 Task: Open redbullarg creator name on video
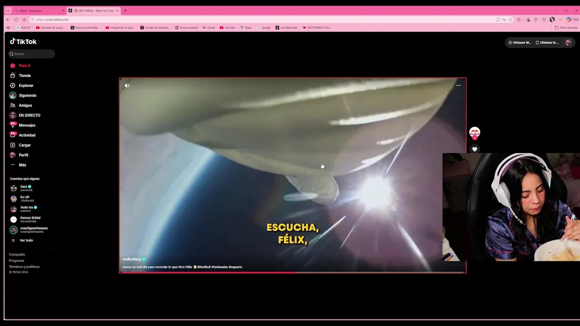click(132, 259)
